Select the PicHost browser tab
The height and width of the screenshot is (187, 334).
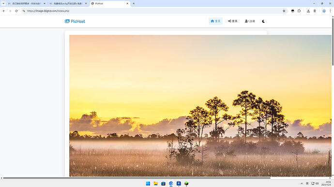[x=110, y=3]
